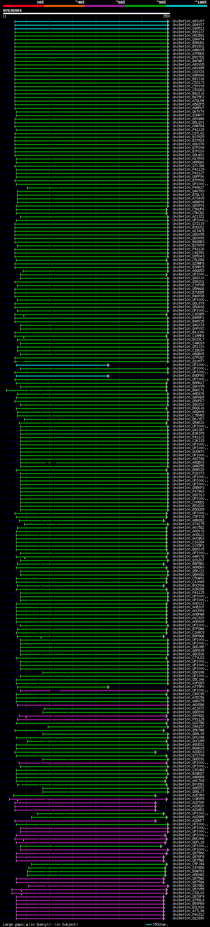Click the UniRef100_Q6TKT4 label
210x927 pixels.
[x=188, y=111]
